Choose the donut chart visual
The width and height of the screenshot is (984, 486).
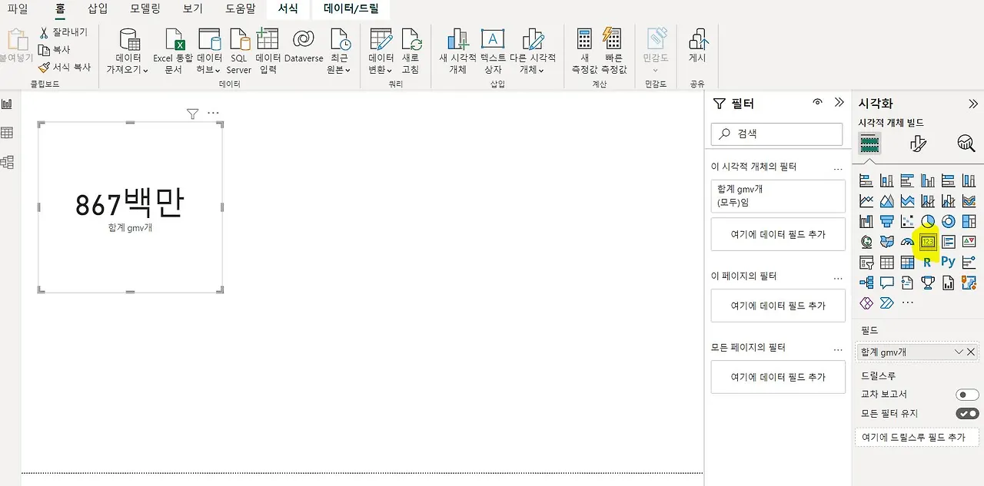948,221
